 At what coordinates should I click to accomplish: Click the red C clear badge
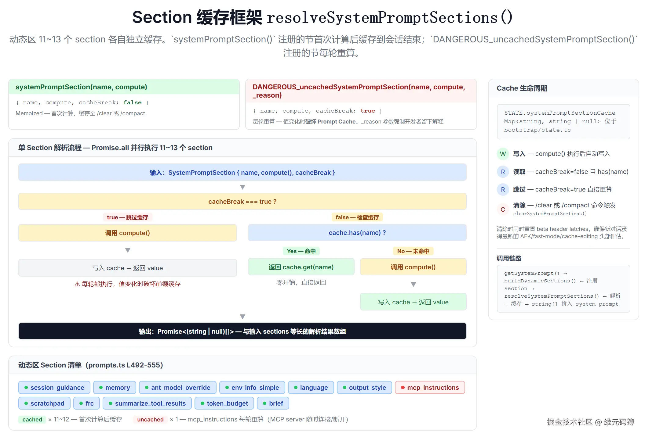[x=503, y=210]
